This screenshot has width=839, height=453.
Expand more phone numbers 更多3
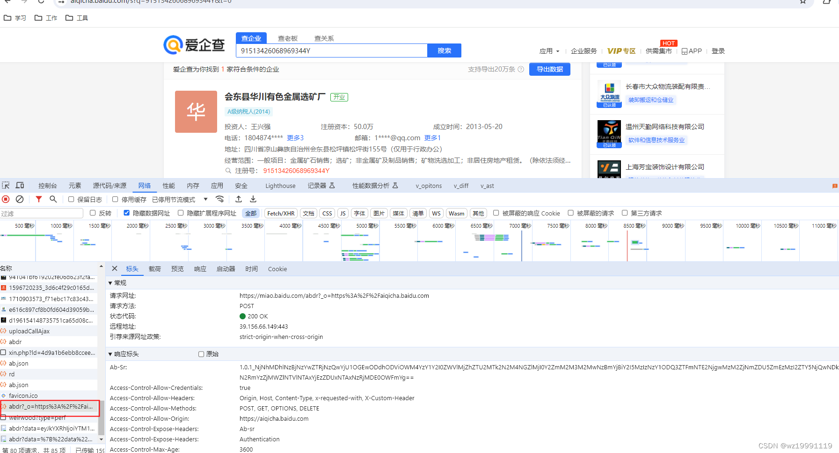tap(295, 138)
